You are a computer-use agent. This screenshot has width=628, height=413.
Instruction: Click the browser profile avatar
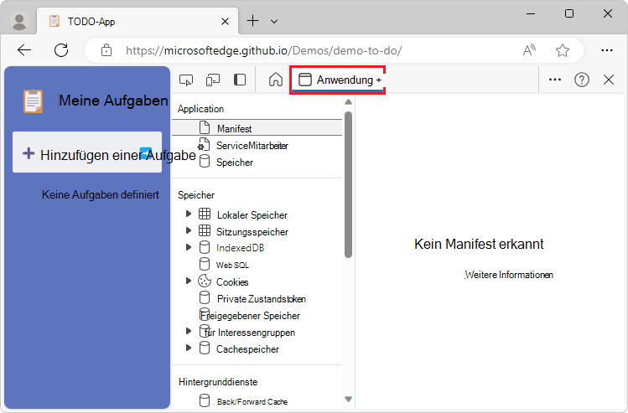pyautogui.click(x=18, y=21)
